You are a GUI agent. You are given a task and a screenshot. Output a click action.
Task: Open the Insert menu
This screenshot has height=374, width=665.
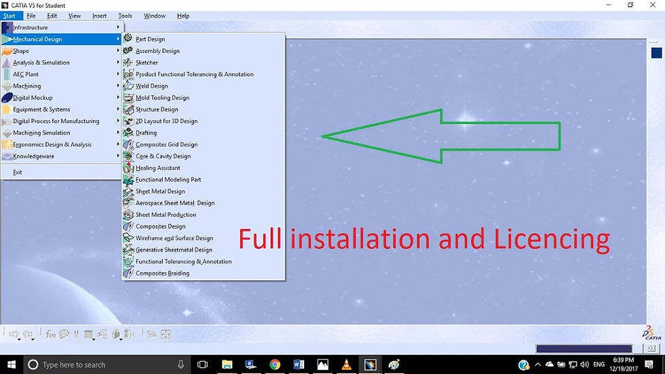(99, 16)
